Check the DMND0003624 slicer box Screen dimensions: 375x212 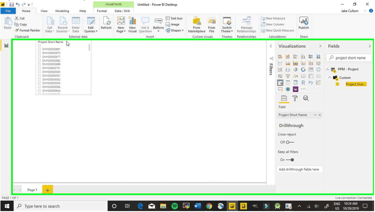pyautogui.click(x=40, y=91)
